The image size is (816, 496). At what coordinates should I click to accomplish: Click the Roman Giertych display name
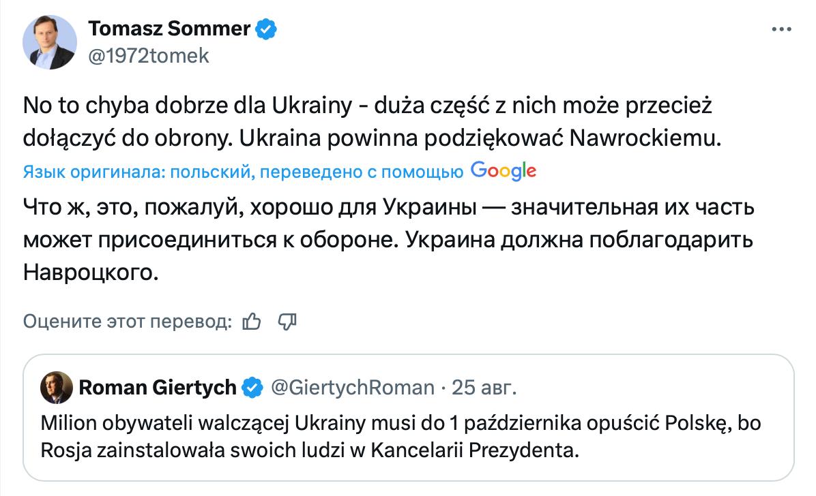click(x=158, y=388)
